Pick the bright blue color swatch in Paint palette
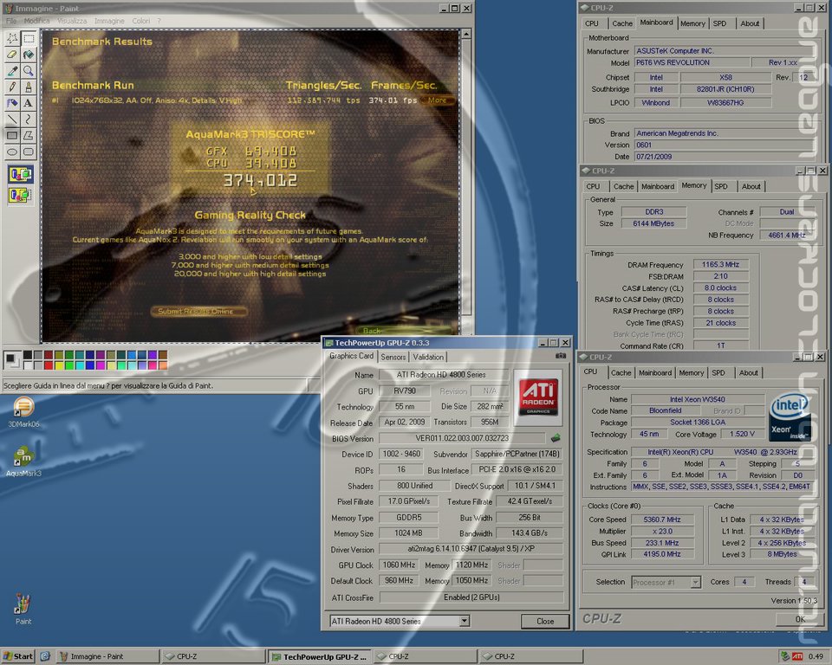 89,365
